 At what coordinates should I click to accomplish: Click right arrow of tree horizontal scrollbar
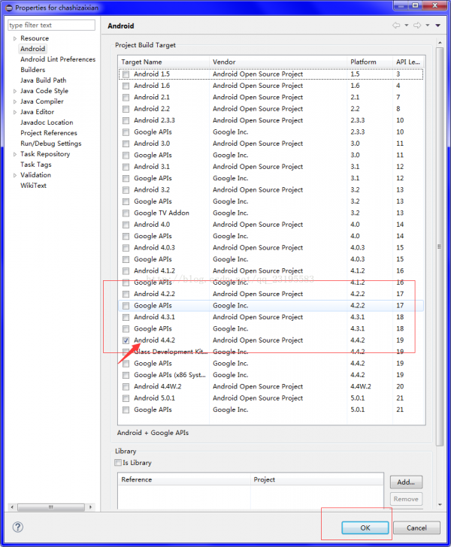(x=90, y=507)
